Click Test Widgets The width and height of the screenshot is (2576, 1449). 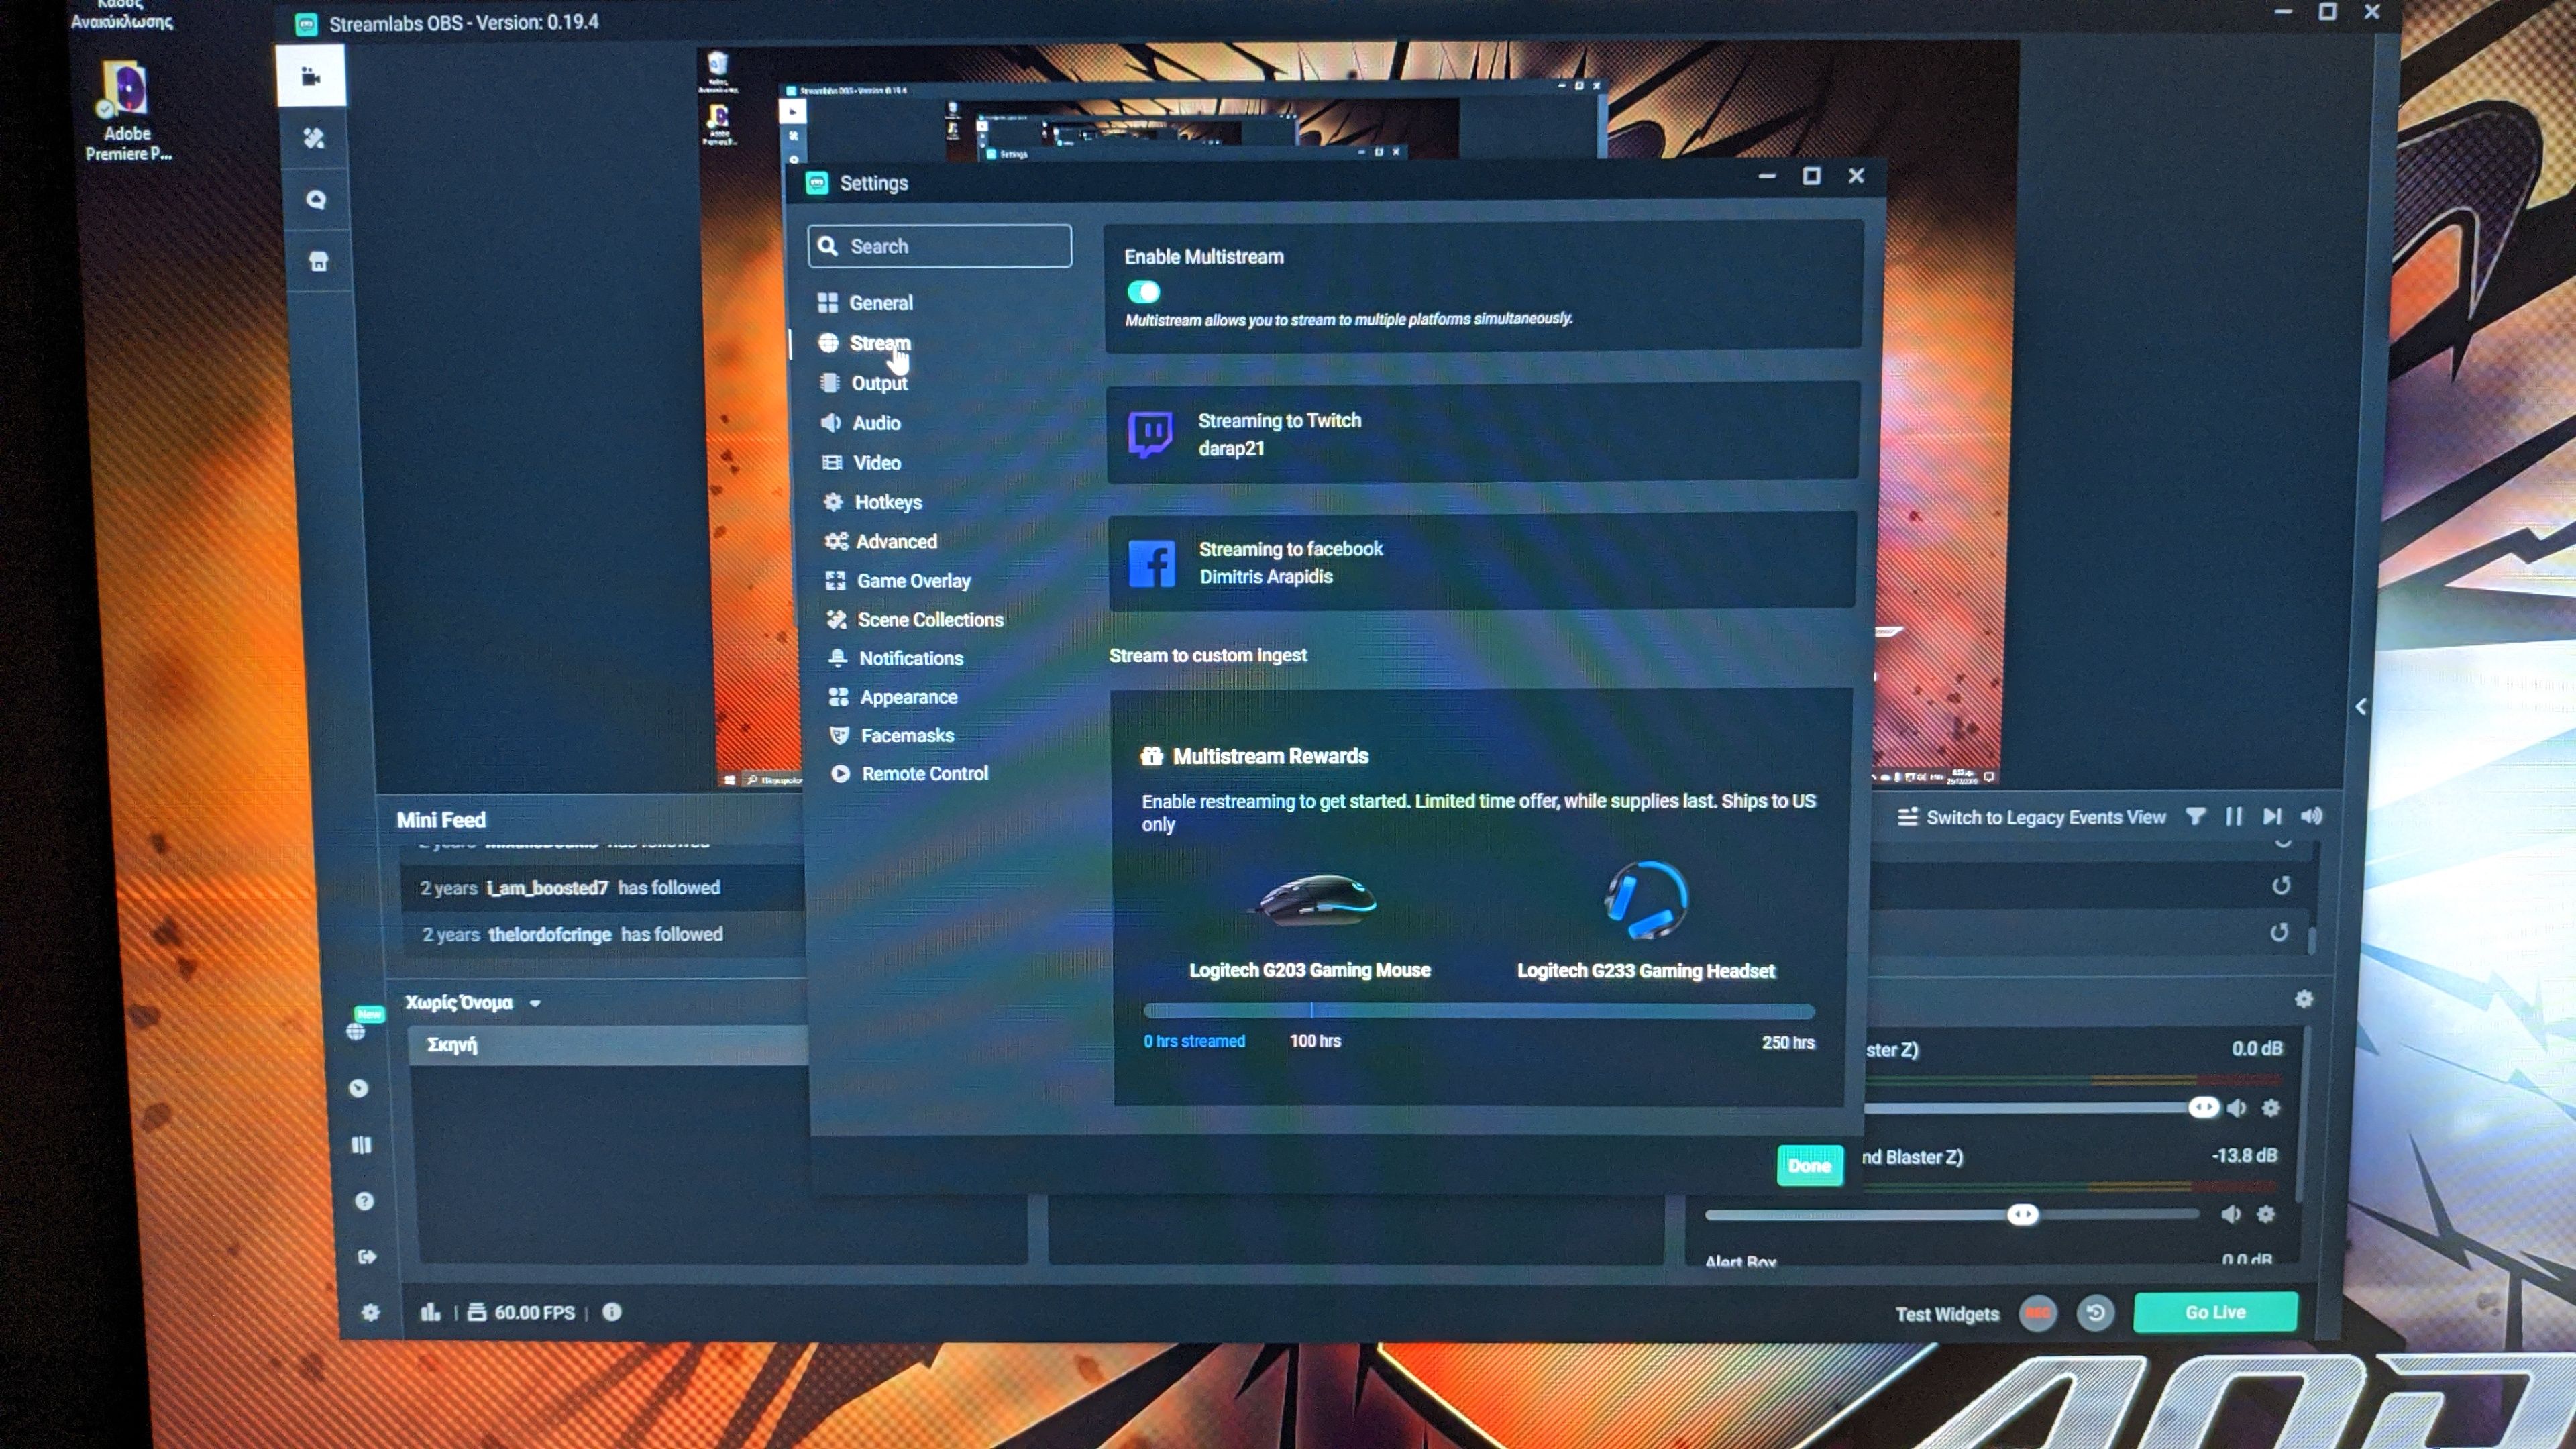click(1947, 1314)
